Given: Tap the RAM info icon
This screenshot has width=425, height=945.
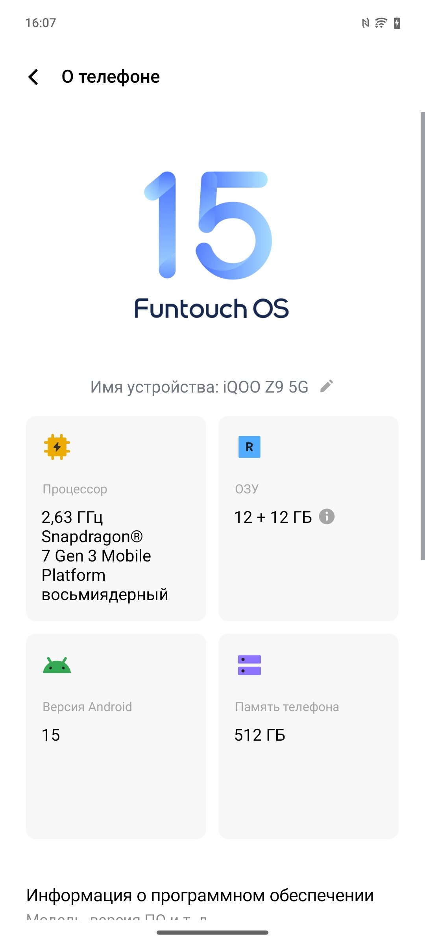Looking at the screenshot, I should (327, 517).
